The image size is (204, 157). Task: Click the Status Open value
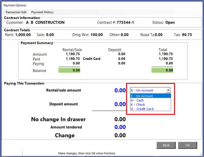(170, 22)
